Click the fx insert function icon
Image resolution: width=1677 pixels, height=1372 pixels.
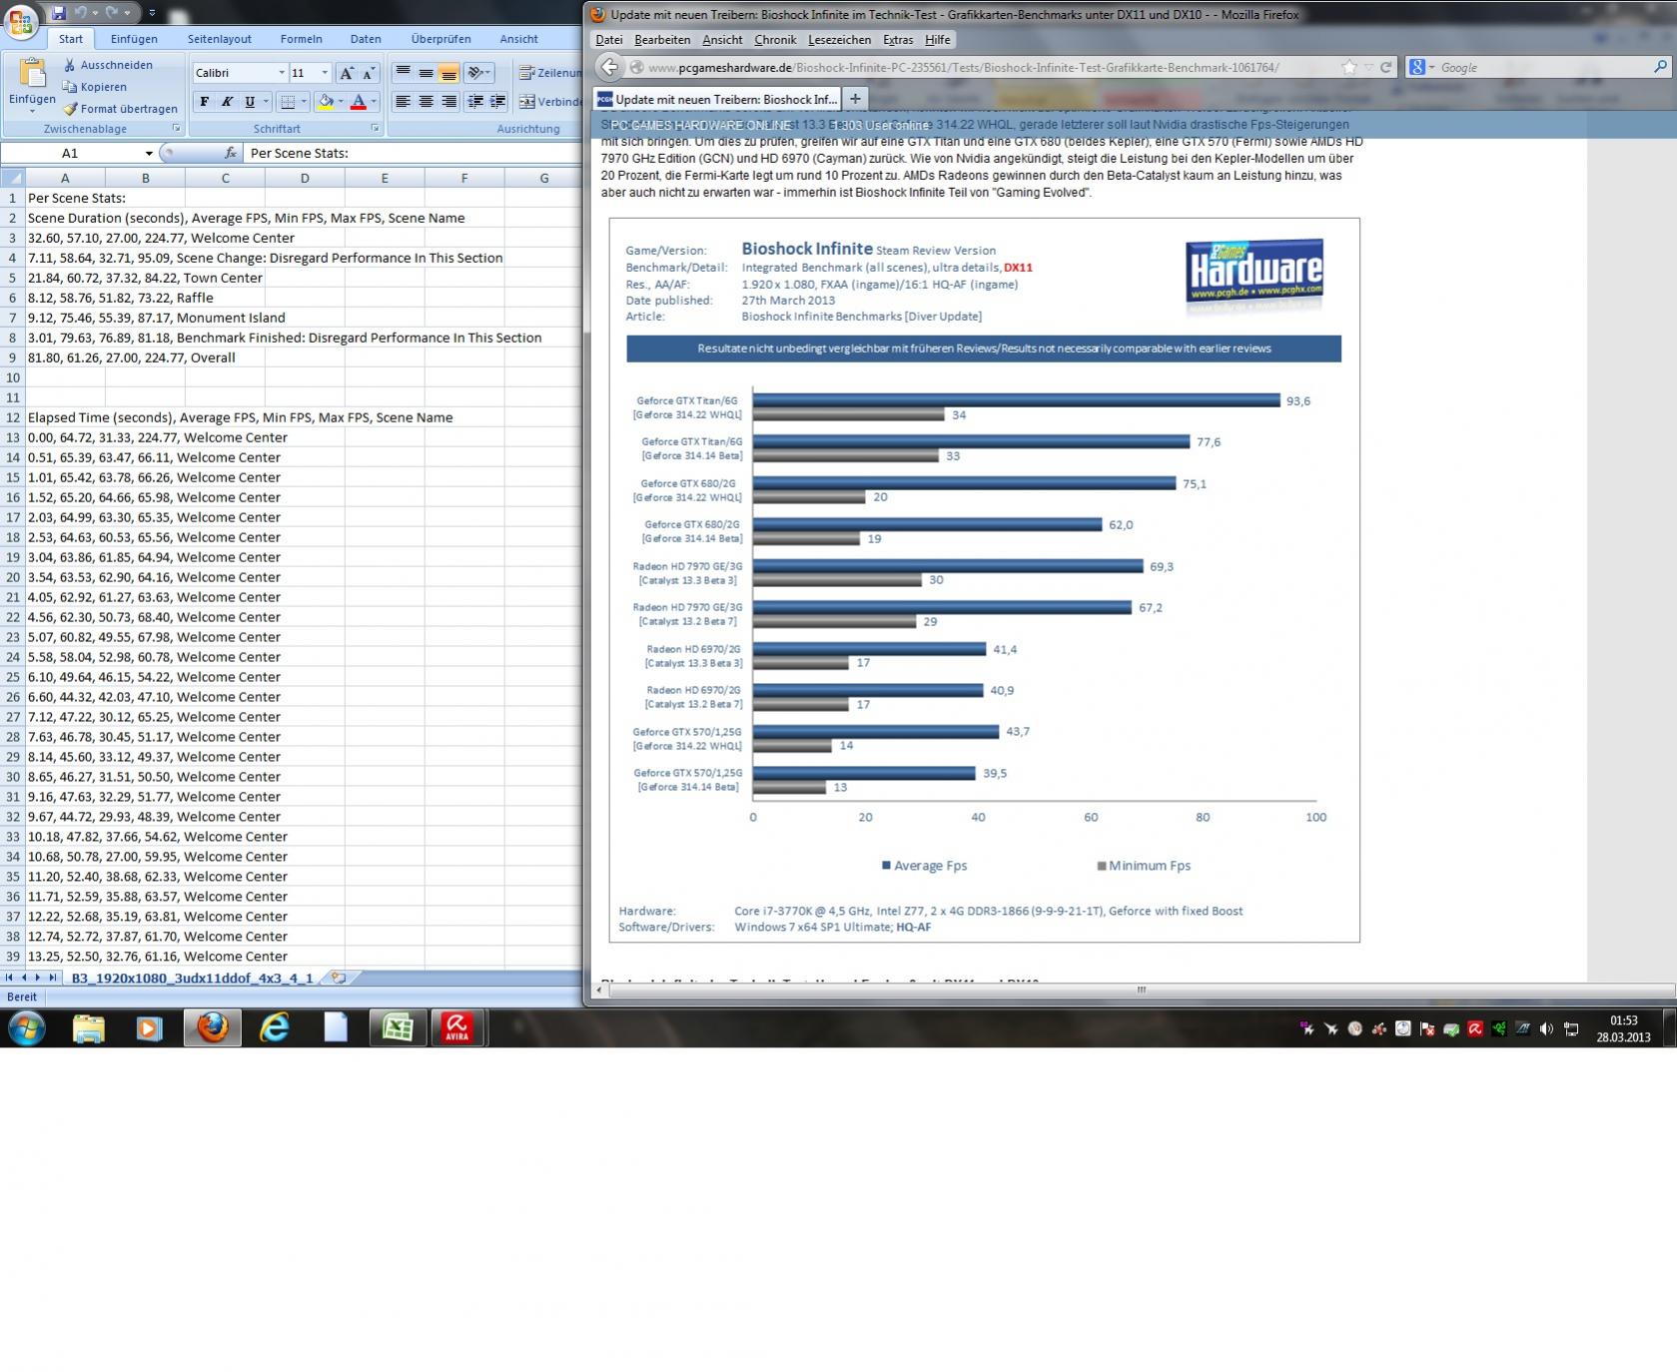pos(231,154)
